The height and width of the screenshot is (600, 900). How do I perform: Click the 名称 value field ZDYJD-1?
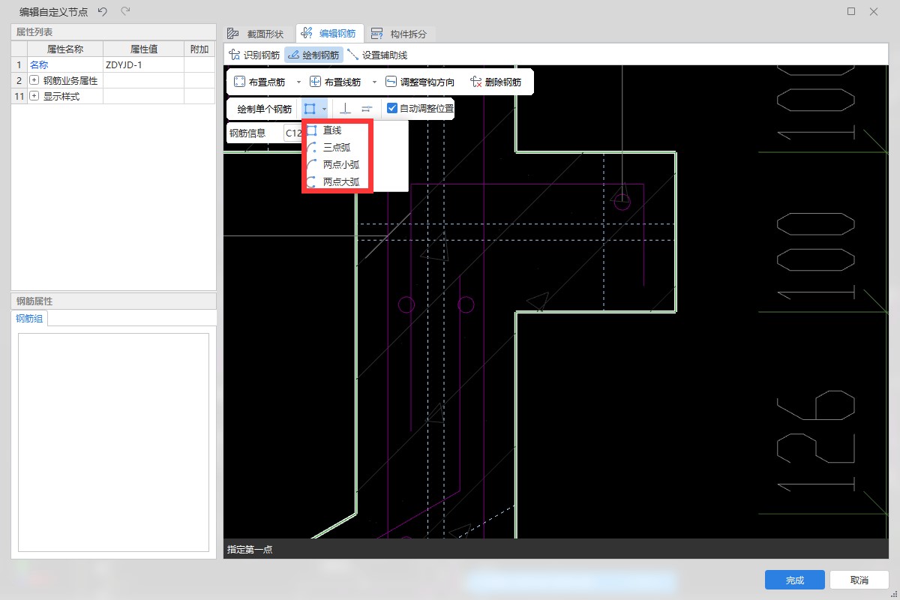click(x=142, y=64)
